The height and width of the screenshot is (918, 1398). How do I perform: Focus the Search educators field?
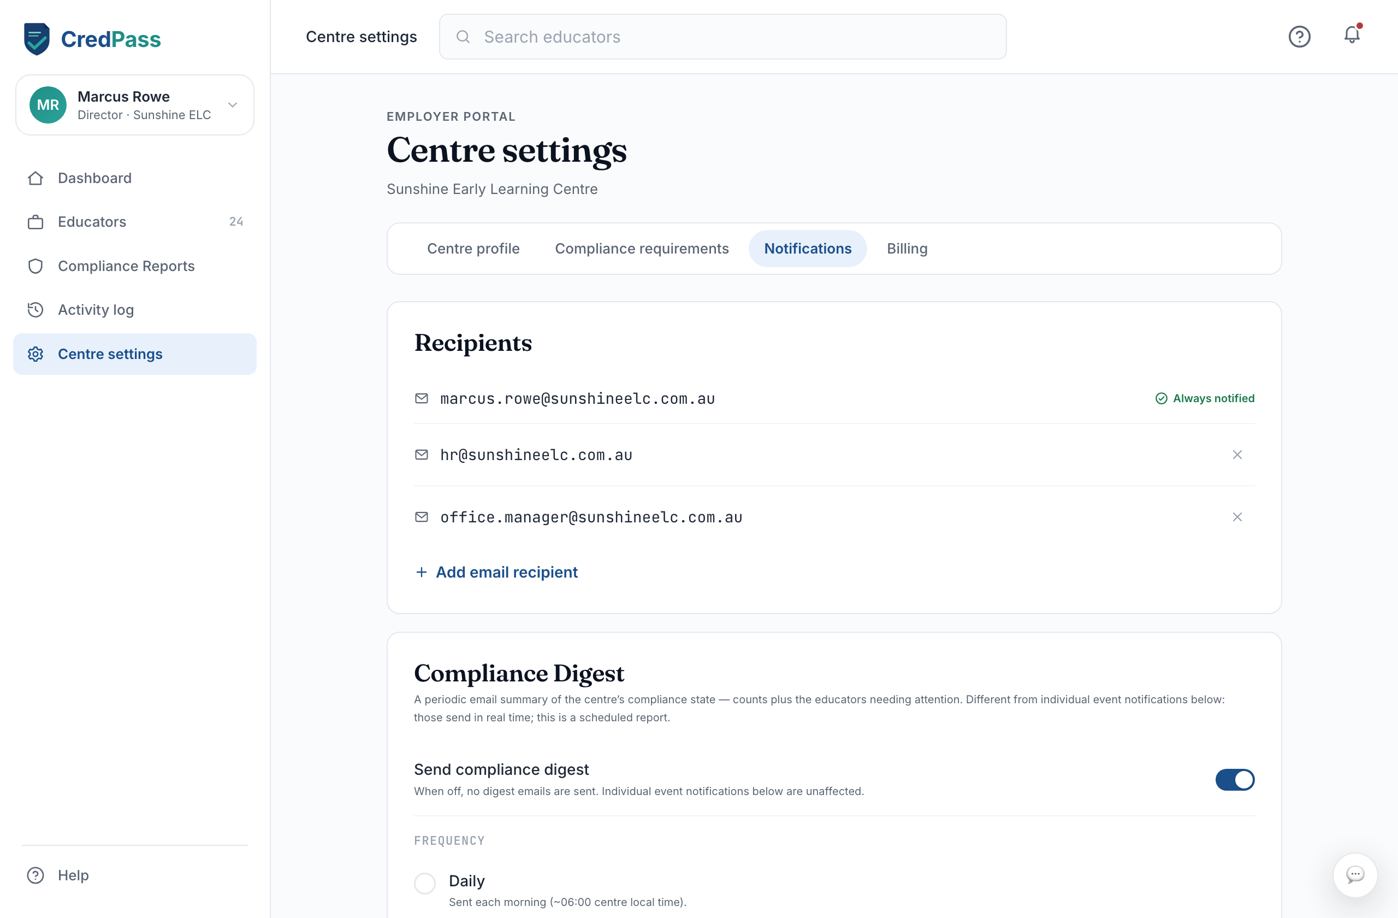coord(722,37)
